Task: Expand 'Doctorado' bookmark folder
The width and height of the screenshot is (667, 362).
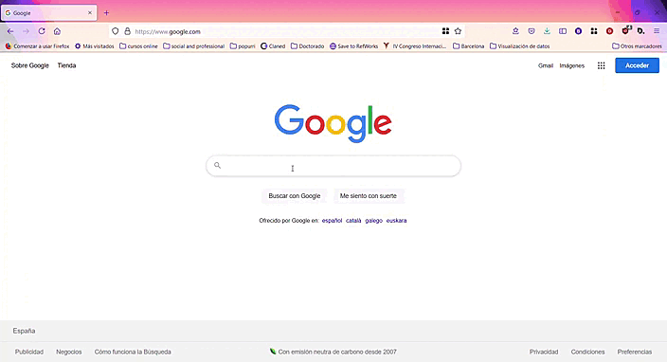Action: point(308,45)
